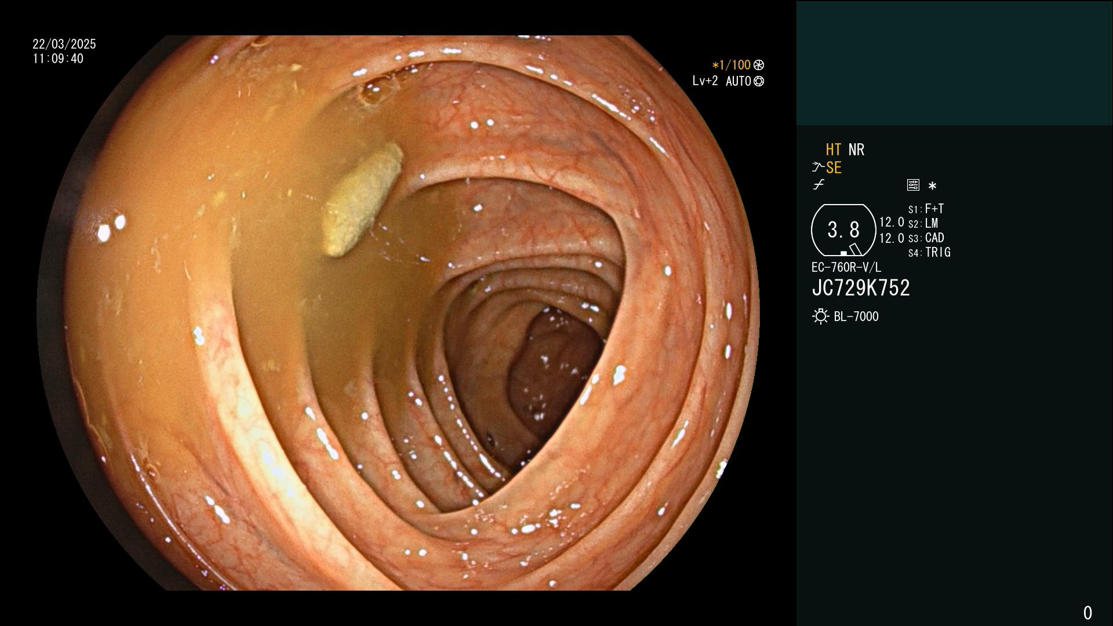The width and height of the screenshot is (1113, 626).
Task: Click the scope tip diagram showing 3.8
Action: 843,230
